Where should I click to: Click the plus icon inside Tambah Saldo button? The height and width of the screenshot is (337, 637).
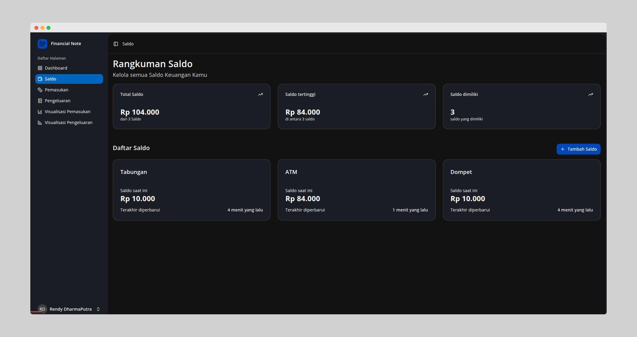pos(563,149)
